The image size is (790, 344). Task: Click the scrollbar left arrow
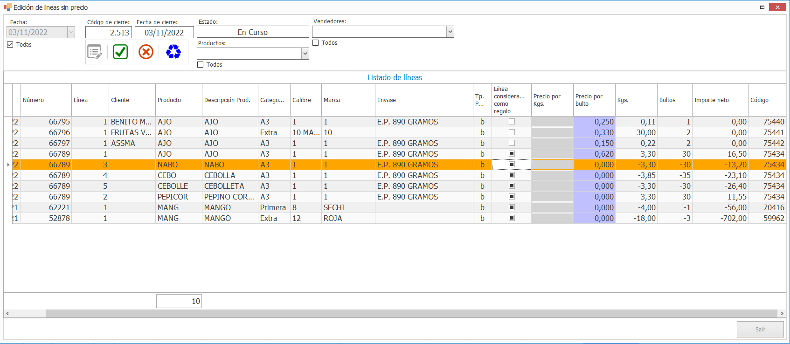(7, 314)
